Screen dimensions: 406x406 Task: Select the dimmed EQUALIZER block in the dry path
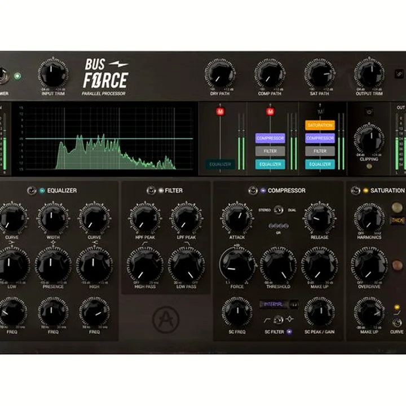click(220, 165)
